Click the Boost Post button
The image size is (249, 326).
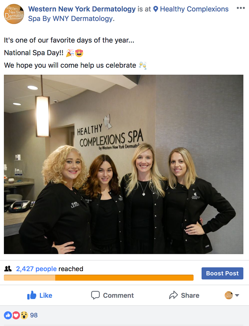pos(222,273)
